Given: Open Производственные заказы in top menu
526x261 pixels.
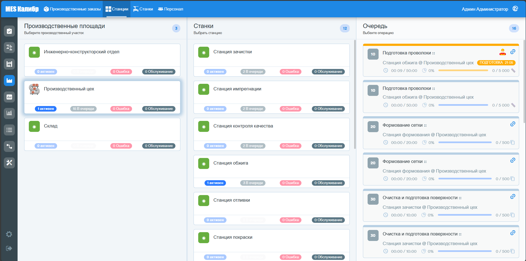Looking at the screenshot, I should coord(72,9).
